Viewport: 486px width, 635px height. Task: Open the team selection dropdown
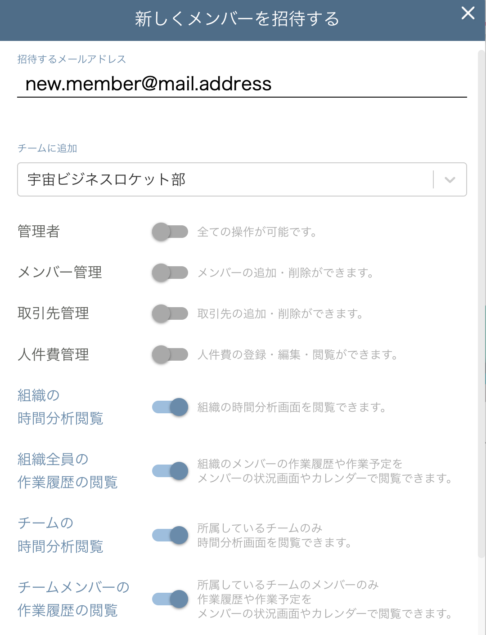(225, 179)
